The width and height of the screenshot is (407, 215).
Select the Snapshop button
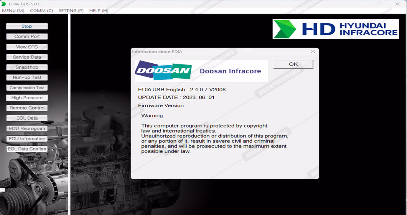tap(27, 67)
